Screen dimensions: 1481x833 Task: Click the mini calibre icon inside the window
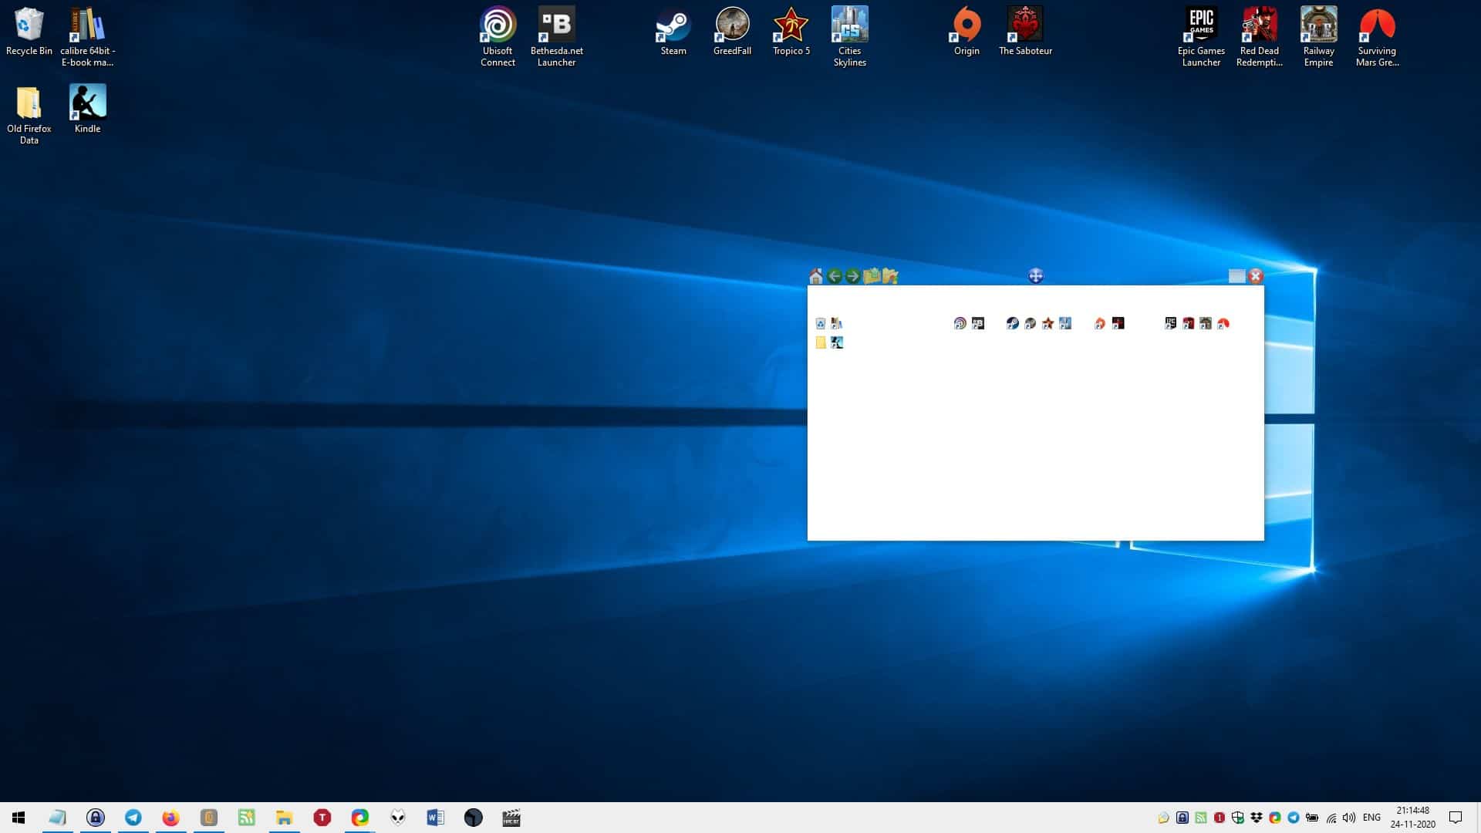pos(837,324)
